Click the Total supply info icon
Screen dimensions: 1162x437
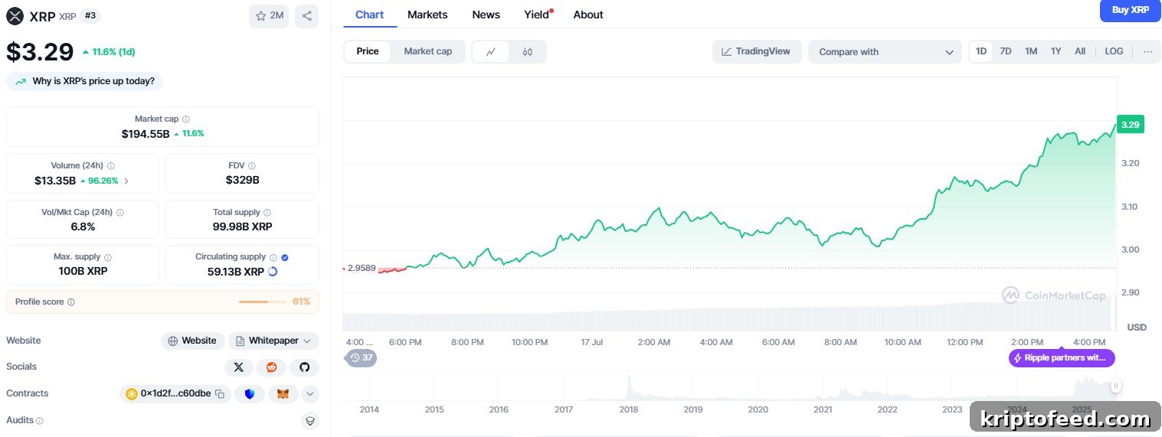[x=268, y=213]
